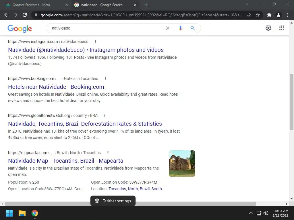This screenshot has height=220, width=294.
Task: Open the Chrome profile icon
Action: pos(278,15)
